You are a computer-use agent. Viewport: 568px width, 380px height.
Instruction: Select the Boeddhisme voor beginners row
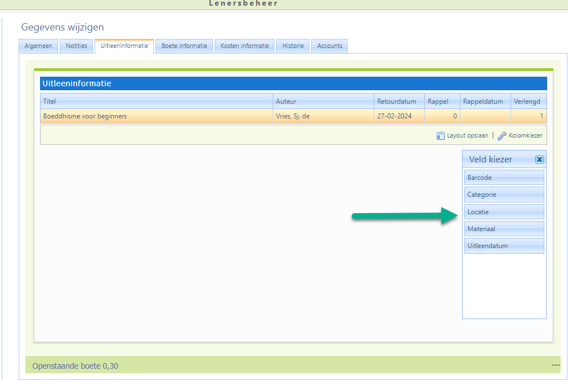[x=156, y=116]
